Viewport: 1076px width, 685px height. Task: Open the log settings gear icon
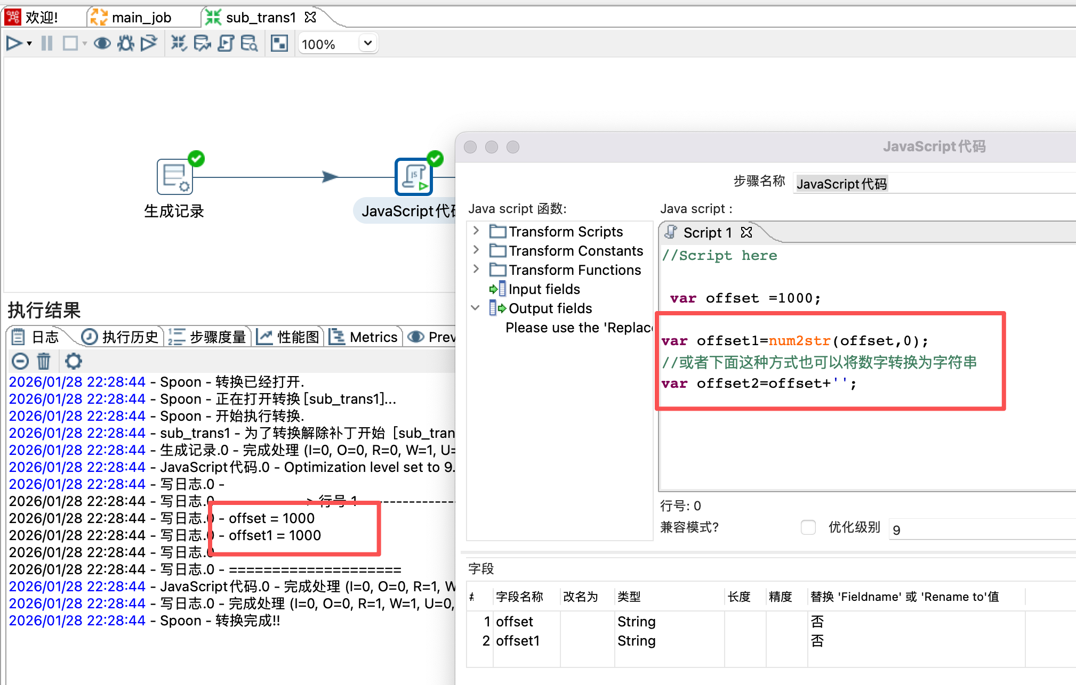pyautogui.click(x=73, y=361)
